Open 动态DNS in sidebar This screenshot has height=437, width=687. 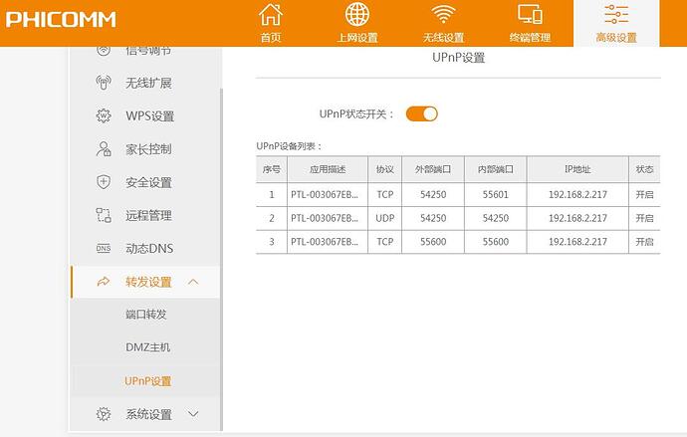149,248
